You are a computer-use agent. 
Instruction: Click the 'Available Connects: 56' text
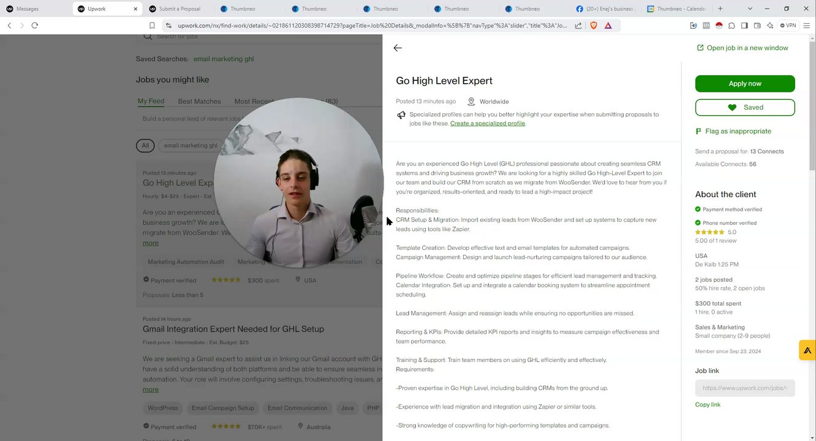[725, 164]
